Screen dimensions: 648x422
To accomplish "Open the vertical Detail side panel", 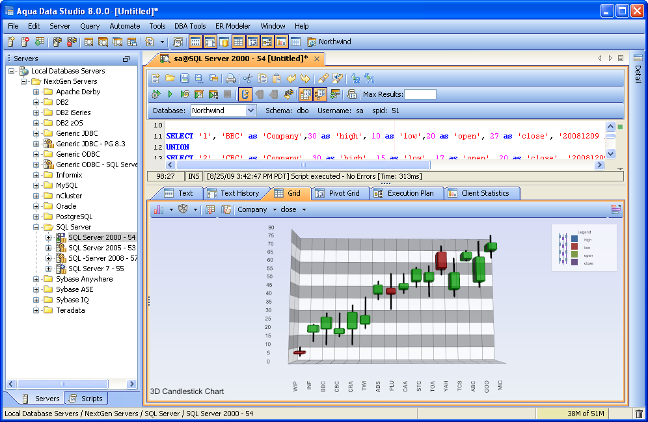I will [638, 68].
